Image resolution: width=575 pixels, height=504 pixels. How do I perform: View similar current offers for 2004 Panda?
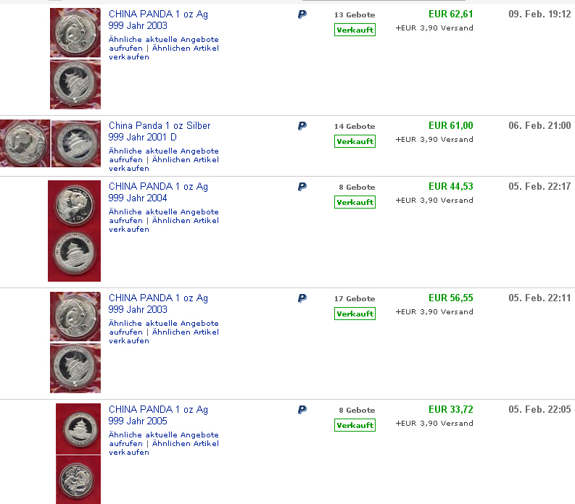163,212
